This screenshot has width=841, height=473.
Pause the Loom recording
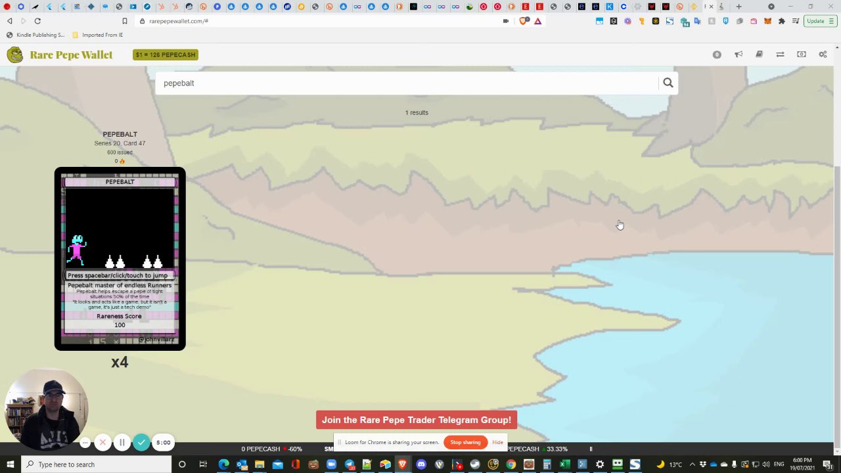pyautogui.click(x=122, y=443)
